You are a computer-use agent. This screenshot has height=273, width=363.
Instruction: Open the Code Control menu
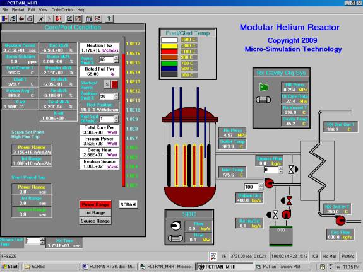[62, 10]
